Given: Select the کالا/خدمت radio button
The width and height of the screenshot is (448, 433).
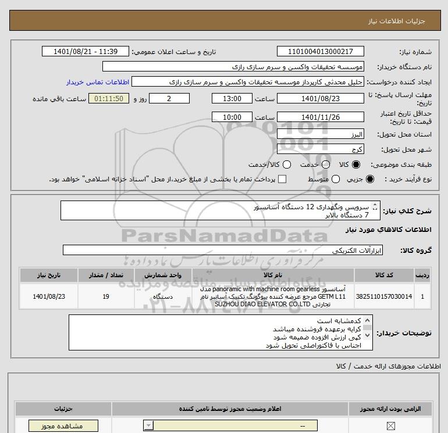Looking at the screenshot, I should click(287, 164).
